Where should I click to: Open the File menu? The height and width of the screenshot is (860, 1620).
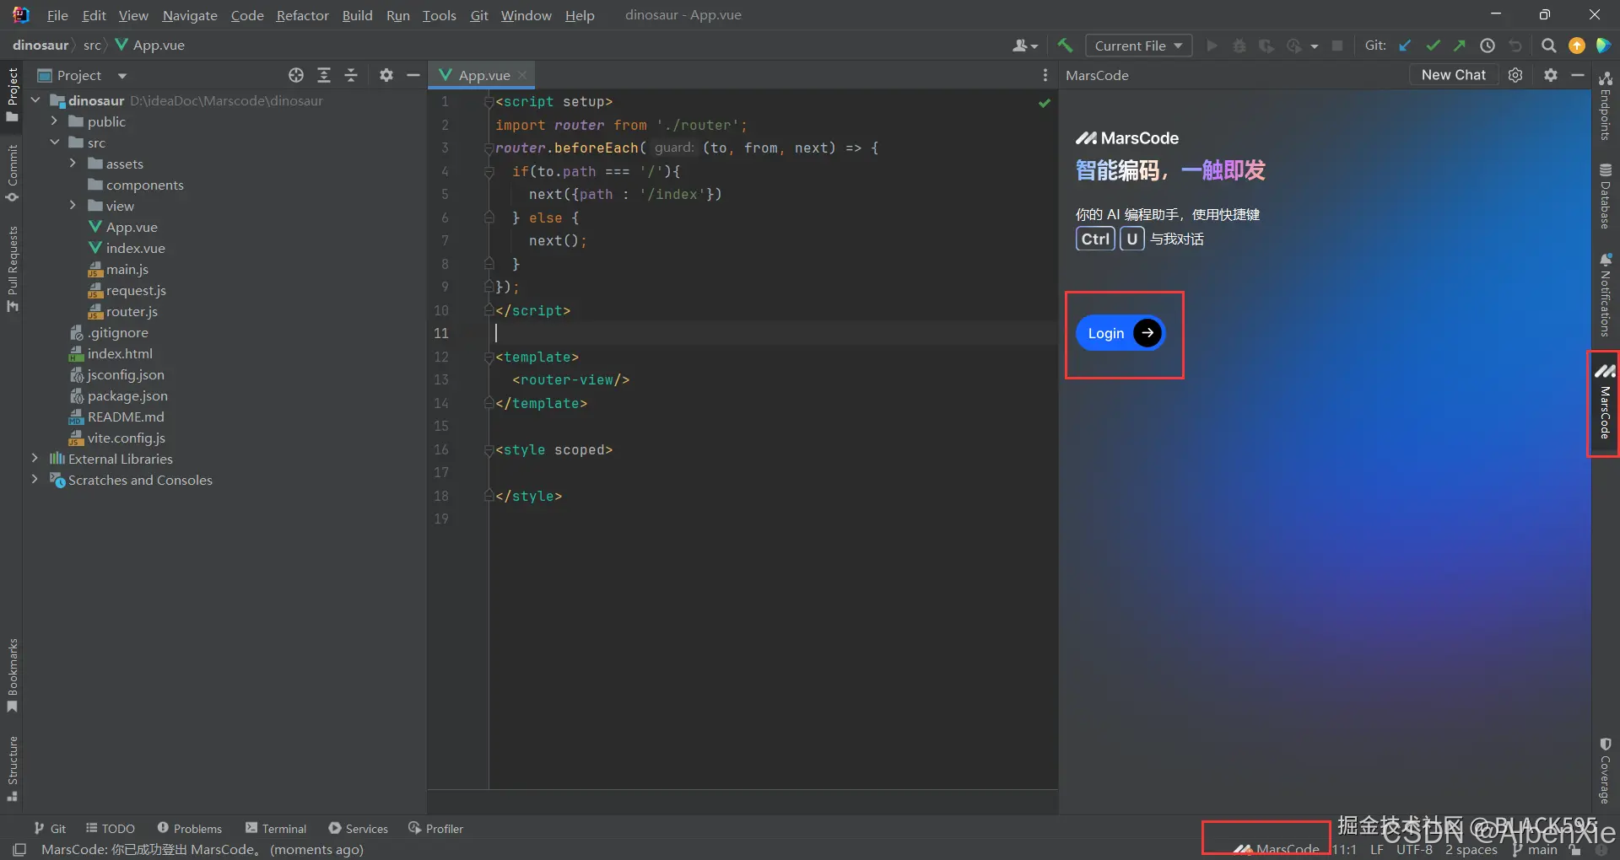(57, 15)
